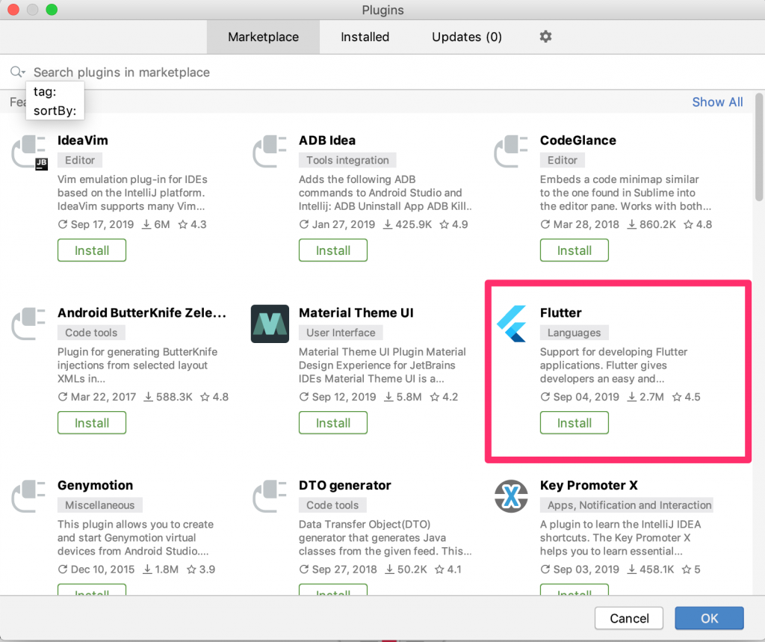Click the vertical scrollbar of plugin list

[x=759, y=147]
